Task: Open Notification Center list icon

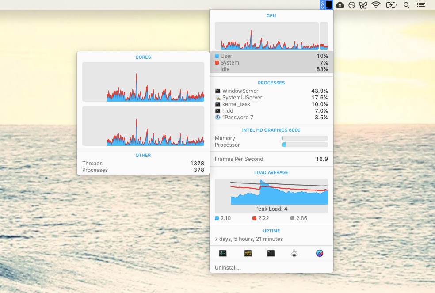Action: (421, 5)
